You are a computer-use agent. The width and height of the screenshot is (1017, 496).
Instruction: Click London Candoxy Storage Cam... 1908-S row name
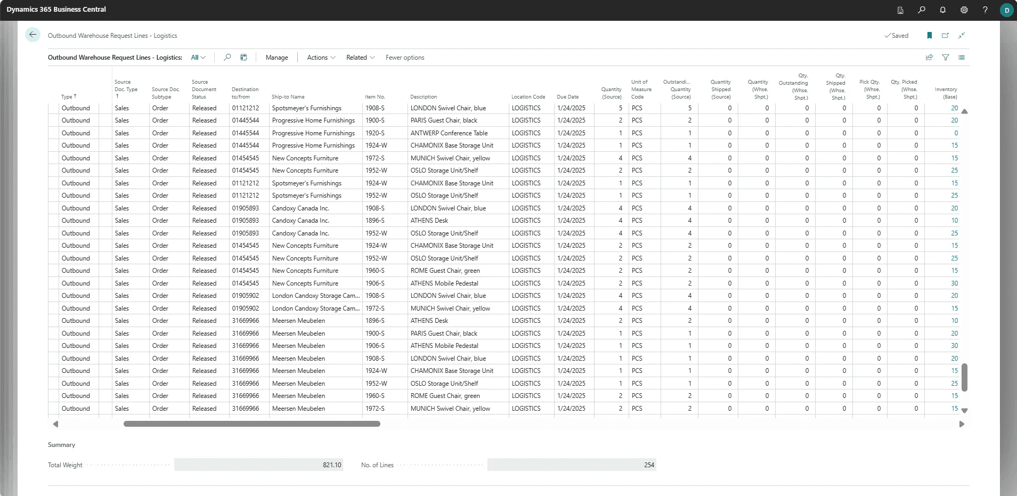click(316, 296)
